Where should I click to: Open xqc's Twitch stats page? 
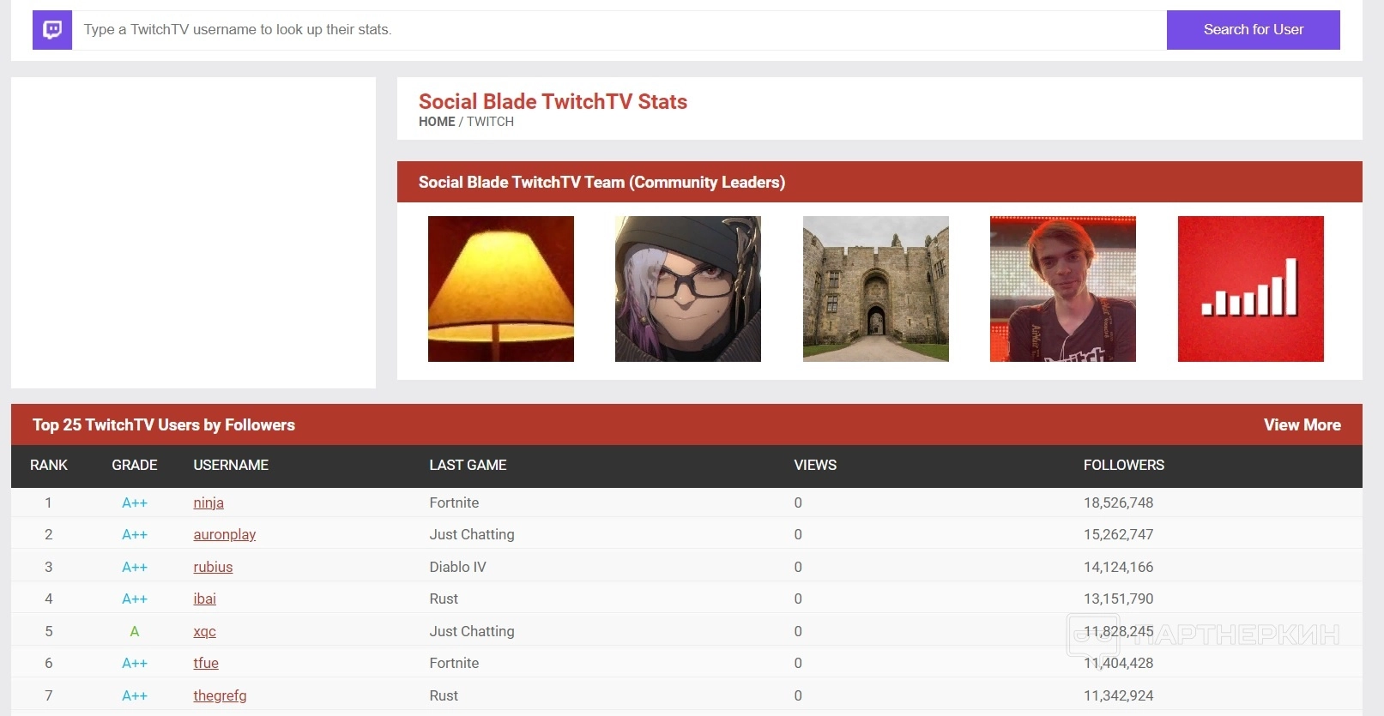(x=204, y=631)
